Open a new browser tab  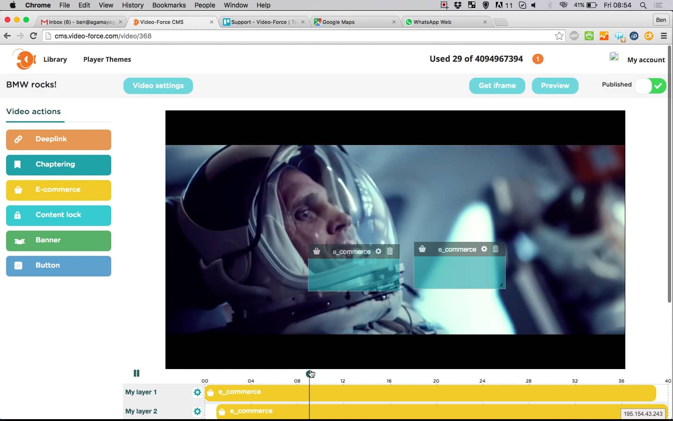tap(500, 22)
